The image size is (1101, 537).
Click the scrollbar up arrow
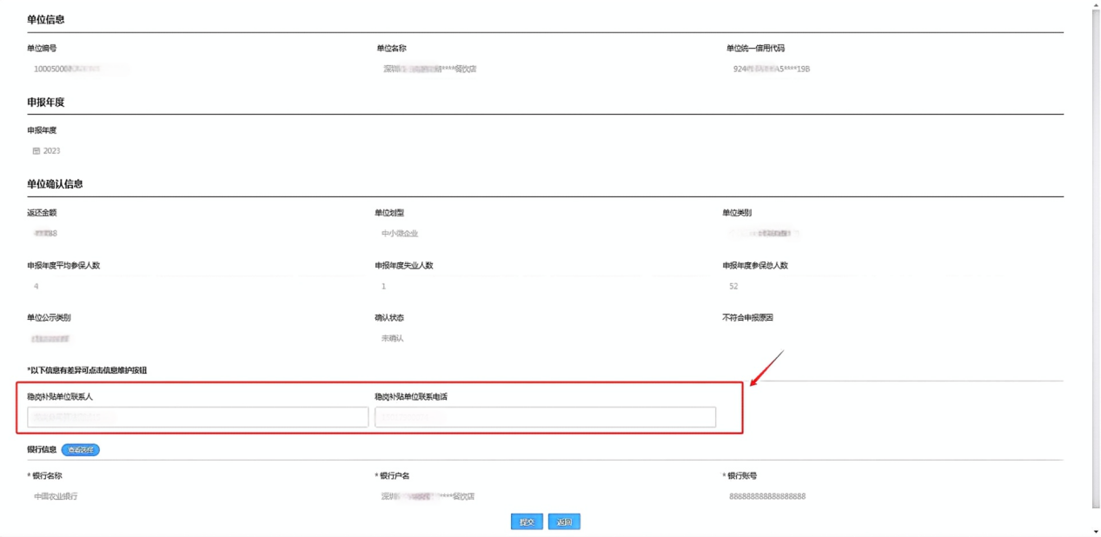click(1095, 5)
